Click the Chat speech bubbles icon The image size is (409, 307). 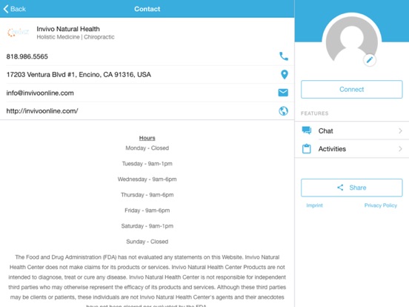click(307, 131)
